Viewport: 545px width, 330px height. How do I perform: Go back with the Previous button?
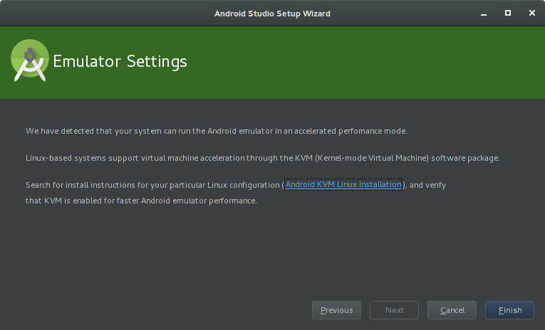336,310
